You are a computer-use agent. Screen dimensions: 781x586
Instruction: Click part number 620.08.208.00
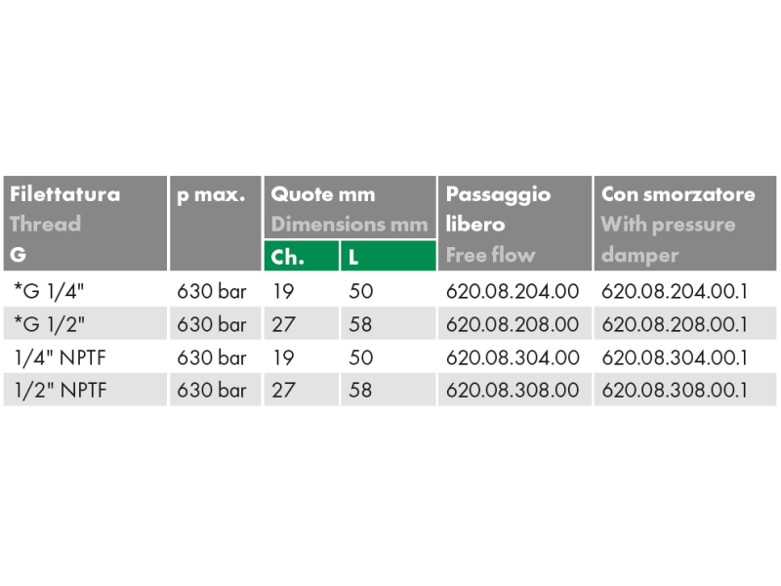pos(513,324)
